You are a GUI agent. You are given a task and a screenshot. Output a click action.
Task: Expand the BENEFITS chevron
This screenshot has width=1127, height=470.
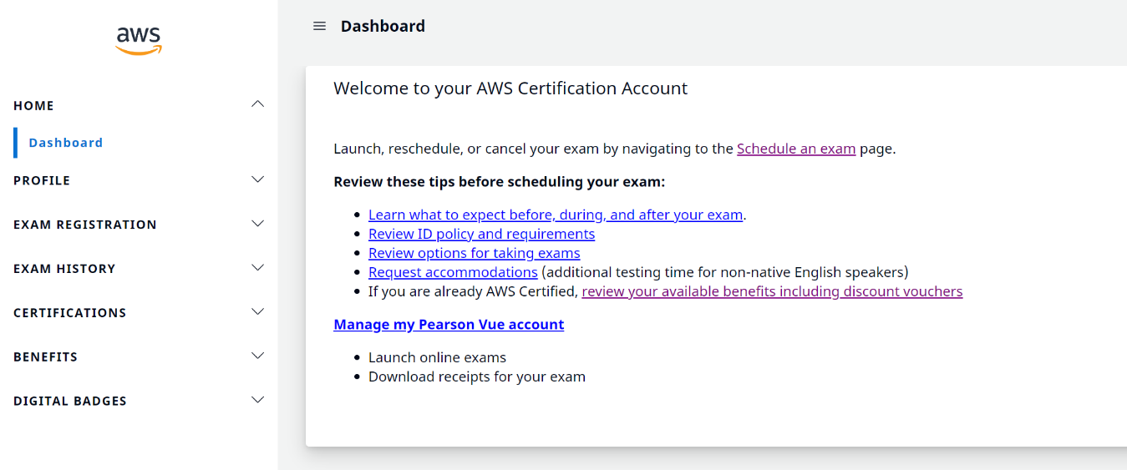pyautogui.click(x=258, y=356)
